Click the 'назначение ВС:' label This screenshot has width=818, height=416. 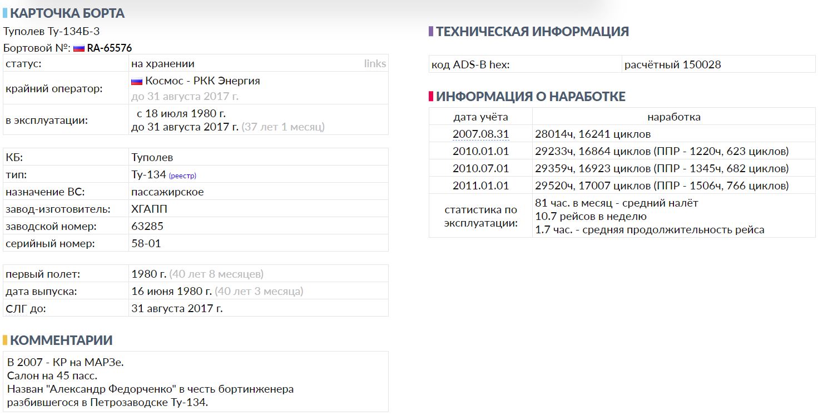point(45,192)
